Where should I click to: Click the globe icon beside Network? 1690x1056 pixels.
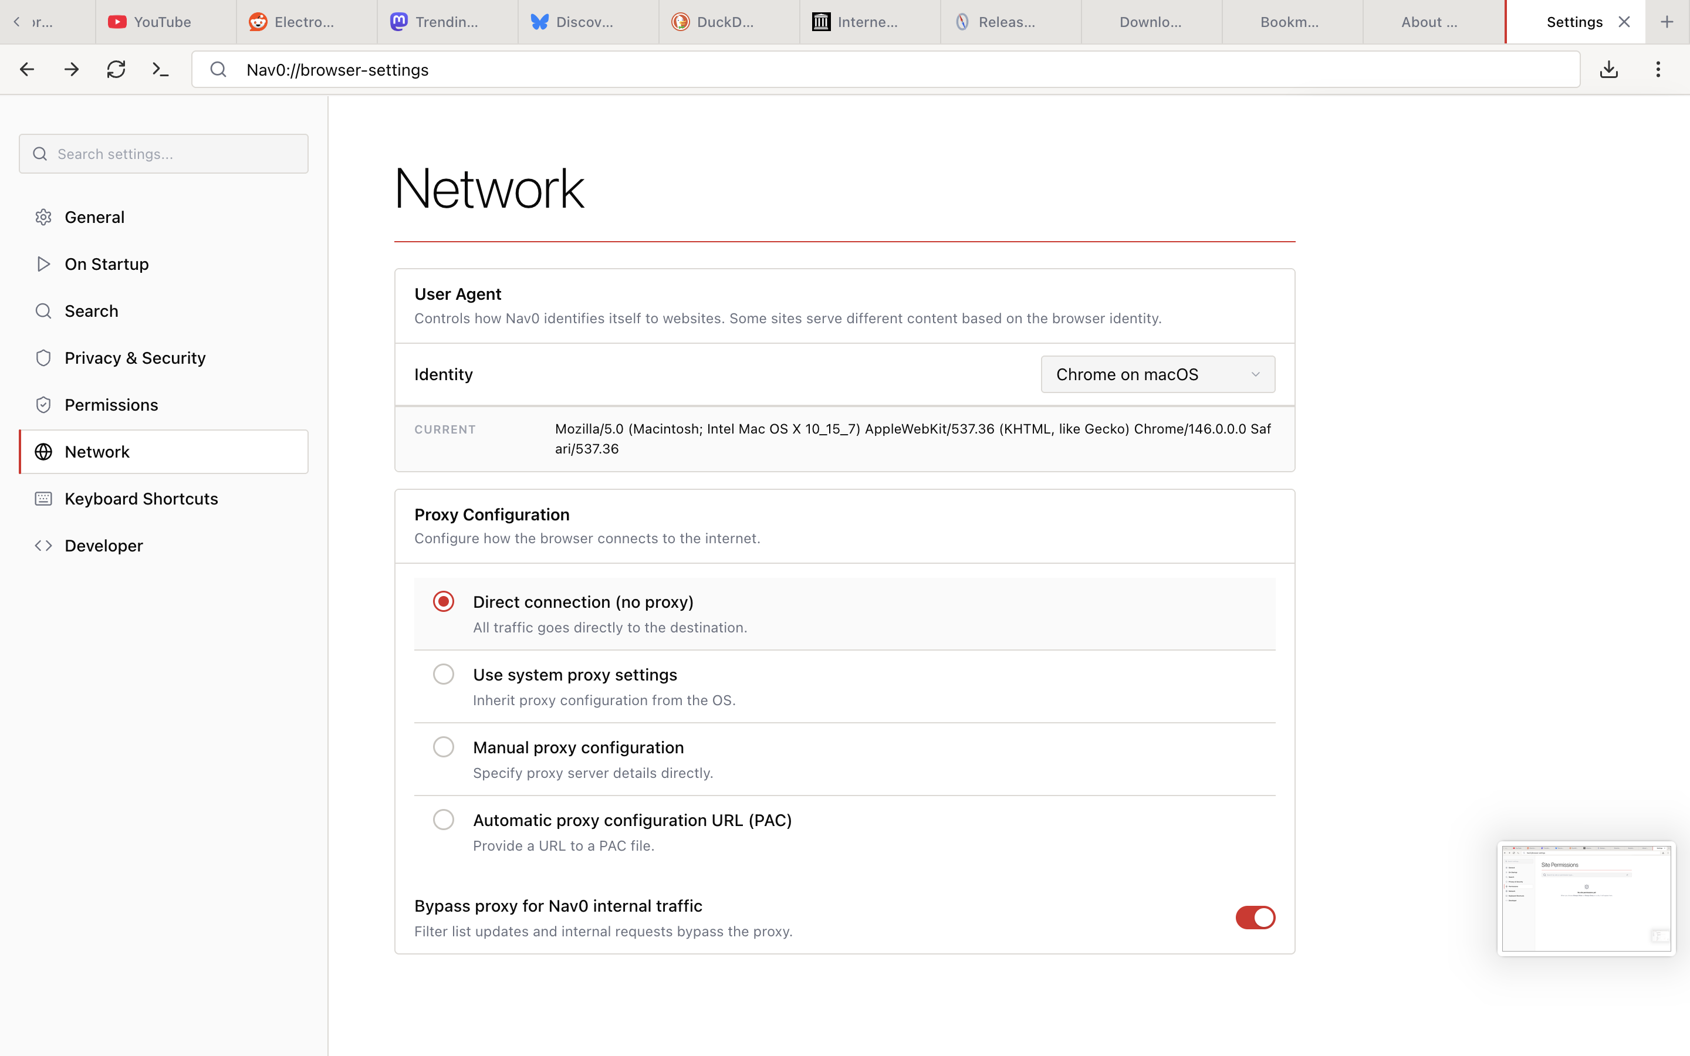(43, 452)
